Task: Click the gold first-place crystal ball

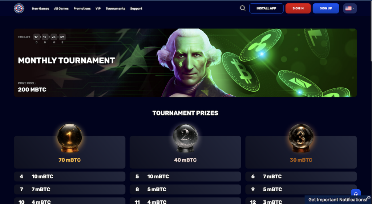Action: tap(69, 138)
